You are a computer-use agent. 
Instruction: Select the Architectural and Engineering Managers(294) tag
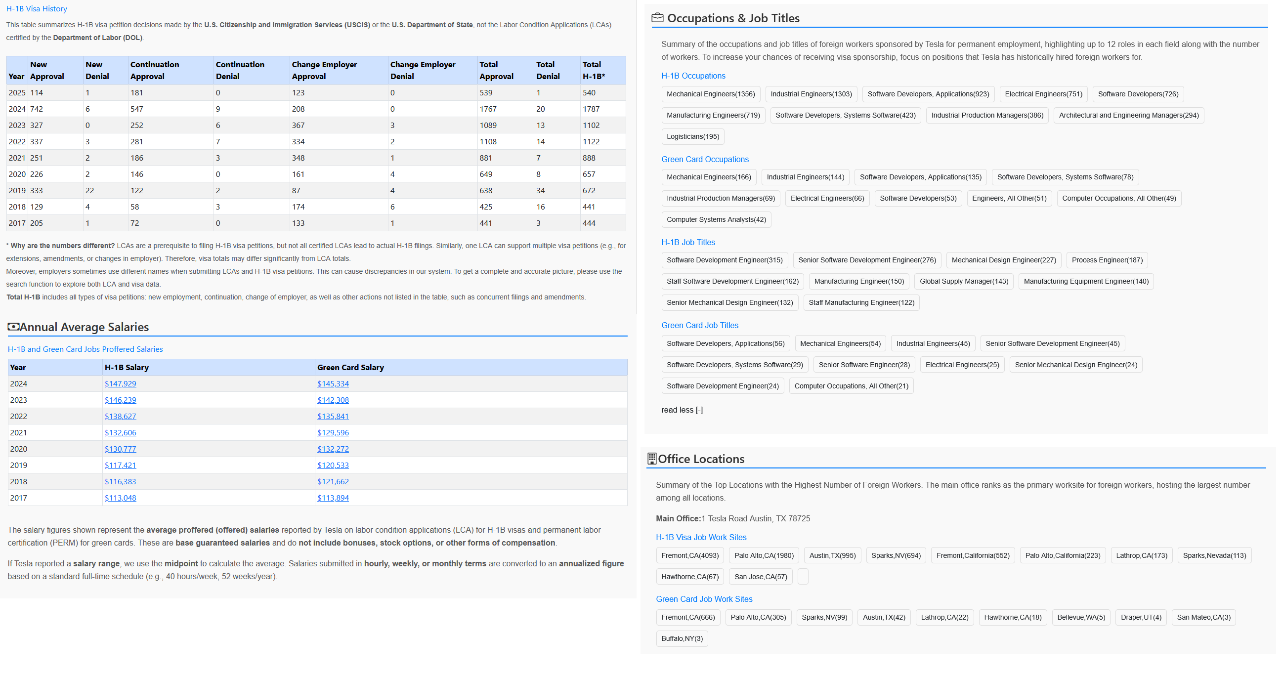(x=1129, y=116)
